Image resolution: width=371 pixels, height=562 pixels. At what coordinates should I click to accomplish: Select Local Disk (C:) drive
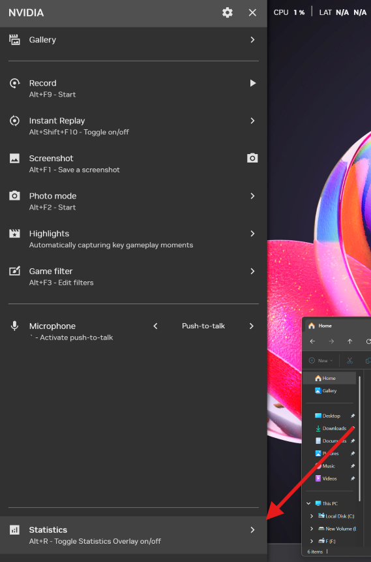pos(336,516)
